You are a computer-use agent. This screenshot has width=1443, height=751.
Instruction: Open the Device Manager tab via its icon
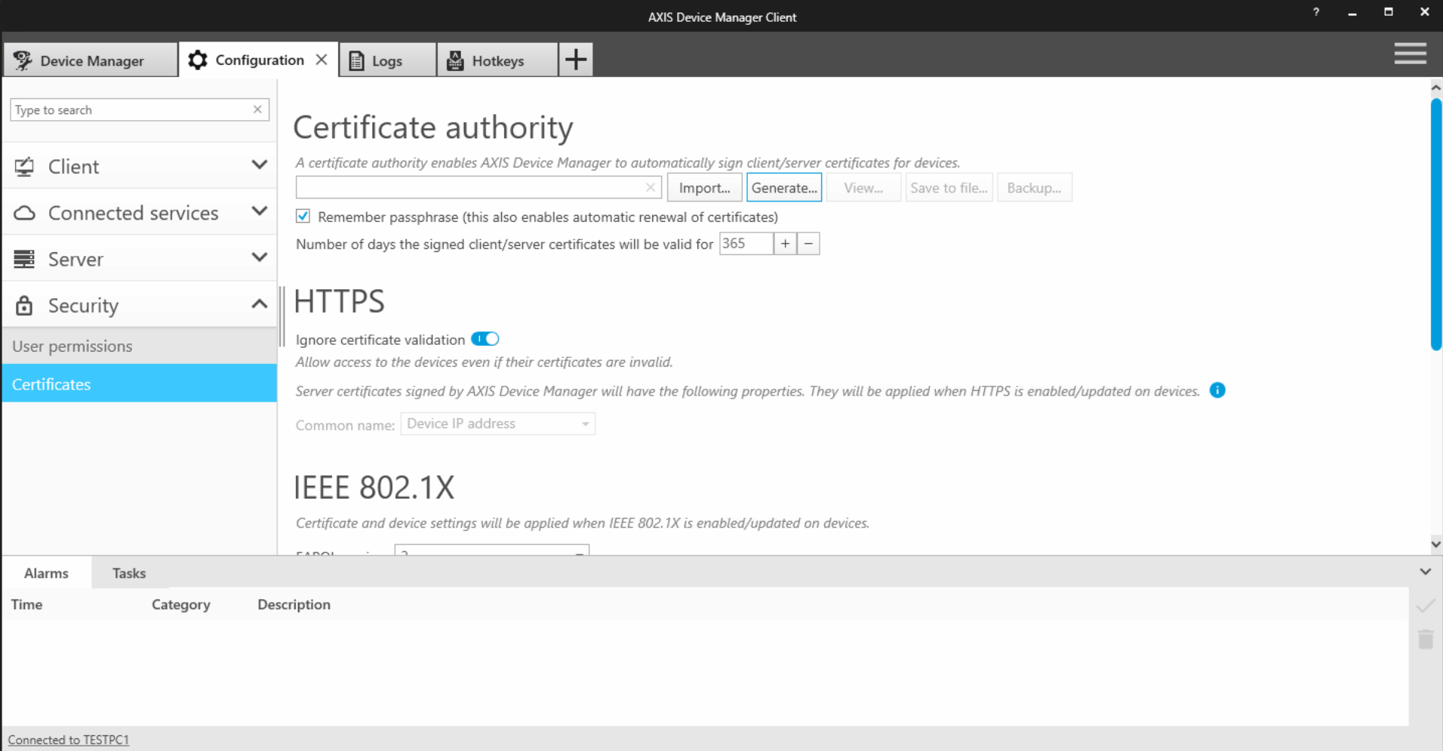click(21, 60)
